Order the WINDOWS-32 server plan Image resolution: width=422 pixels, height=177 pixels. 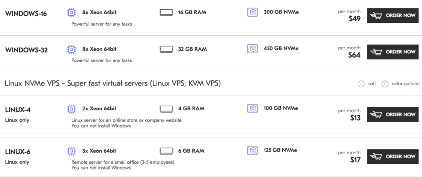point(392,52)
